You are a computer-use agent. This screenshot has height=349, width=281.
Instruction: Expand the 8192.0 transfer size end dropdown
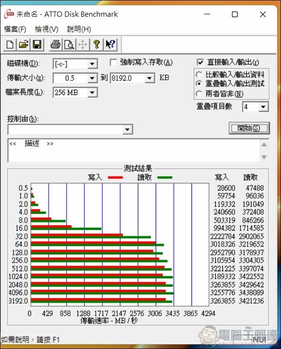(150, 78)
